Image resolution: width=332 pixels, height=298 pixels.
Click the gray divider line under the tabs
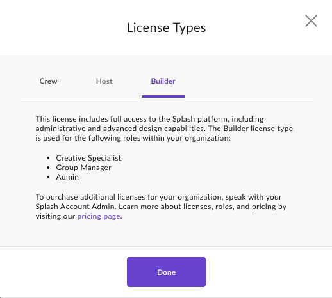click(x=167, y=98)
